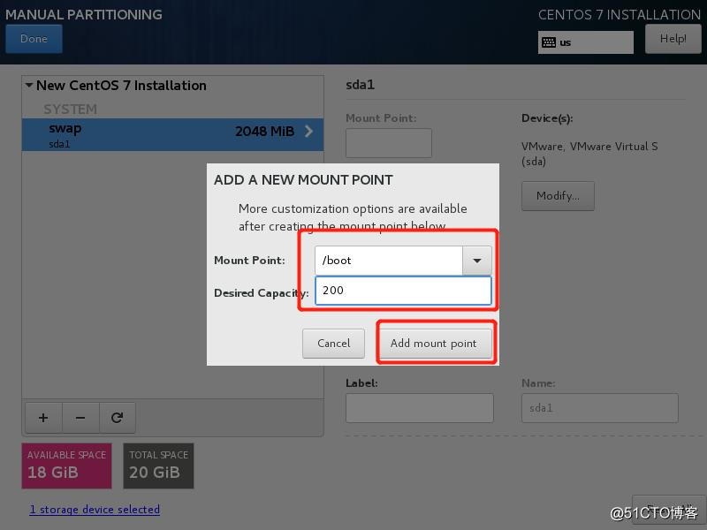Click the MANUAL PARTITIONING title
Viewport: 707px width, 530px height.
(84, 14)
